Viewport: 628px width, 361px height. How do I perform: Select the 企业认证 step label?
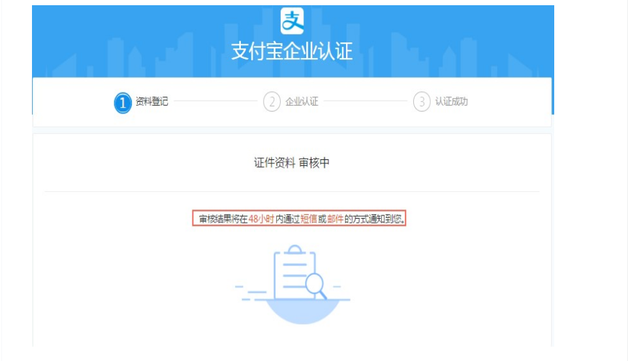(x=302, y=101)
